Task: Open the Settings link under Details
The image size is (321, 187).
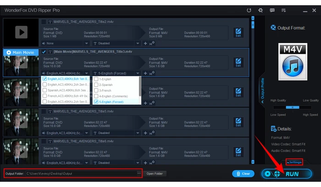Action: (x=294, y=162)
